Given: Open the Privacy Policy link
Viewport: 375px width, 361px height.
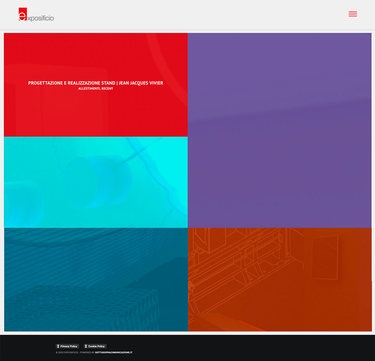Looking at the screenshot, I should coord(67,346).
